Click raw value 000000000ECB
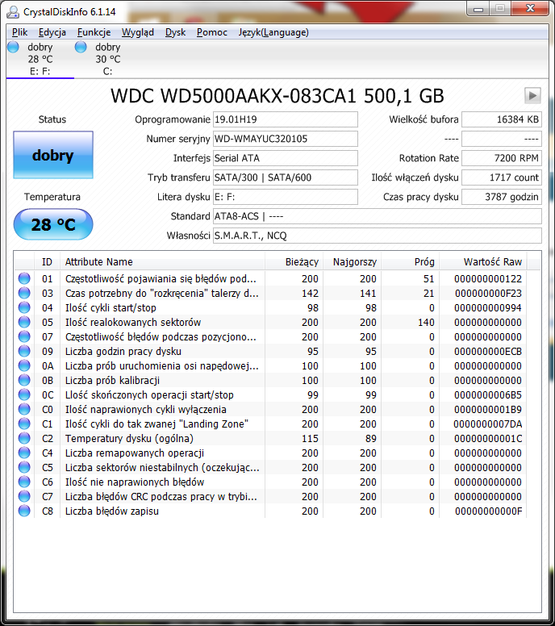Viewport: 555px width, 626px height. 488,352
